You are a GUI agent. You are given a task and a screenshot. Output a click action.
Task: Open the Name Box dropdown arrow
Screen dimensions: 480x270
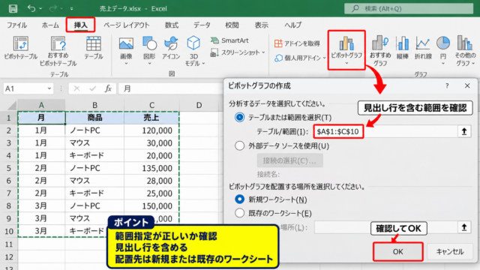pos(49,88)
